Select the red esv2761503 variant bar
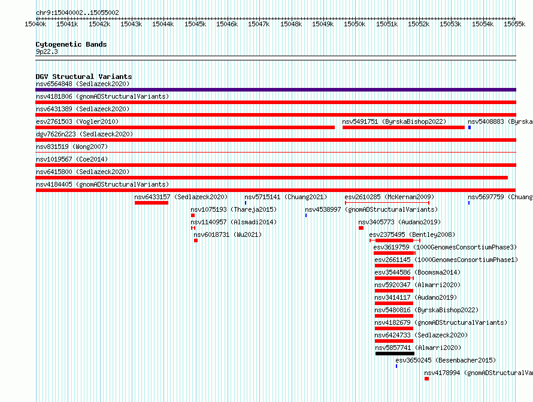The width and height of the screenshot is (533, 402). [185, 127]
